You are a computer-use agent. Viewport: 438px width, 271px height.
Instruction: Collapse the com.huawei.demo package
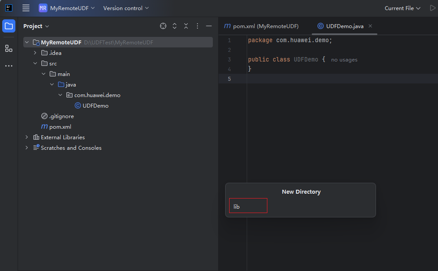[x=60, y=95]
